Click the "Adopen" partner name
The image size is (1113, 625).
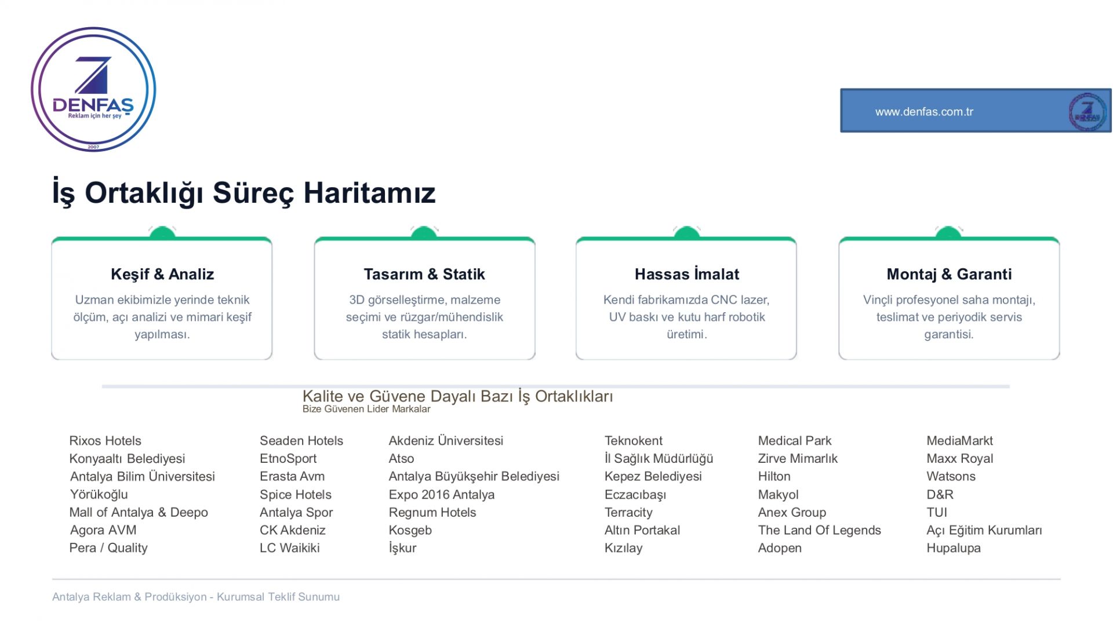tap(780, 548)
